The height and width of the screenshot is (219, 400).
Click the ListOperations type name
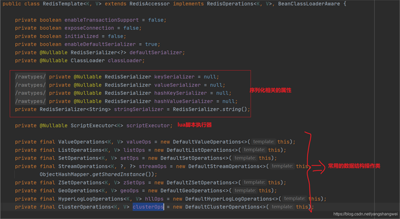coord(80,150)
